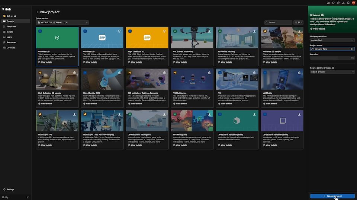Download the Essentials Pathway template
Image resolution: width=357 pixels, height=200 pixels.
pos(254,31)
